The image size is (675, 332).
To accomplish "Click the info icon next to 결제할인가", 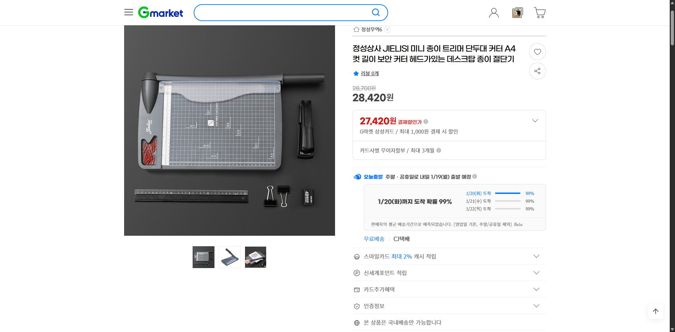I will (x=426, y=122).
